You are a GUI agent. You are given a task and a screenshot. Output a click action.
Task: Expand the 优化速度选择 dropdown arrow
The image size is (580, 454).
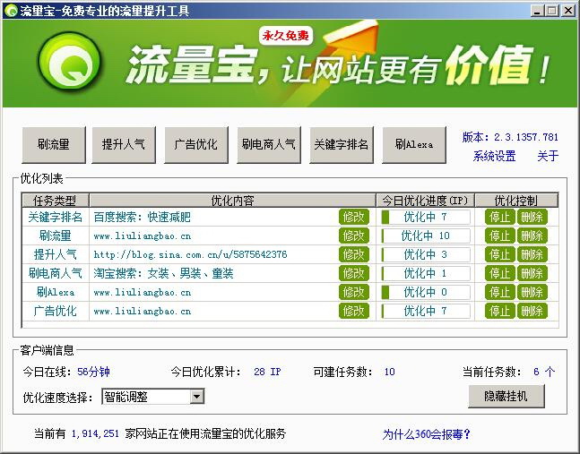[x=197, y=397]
